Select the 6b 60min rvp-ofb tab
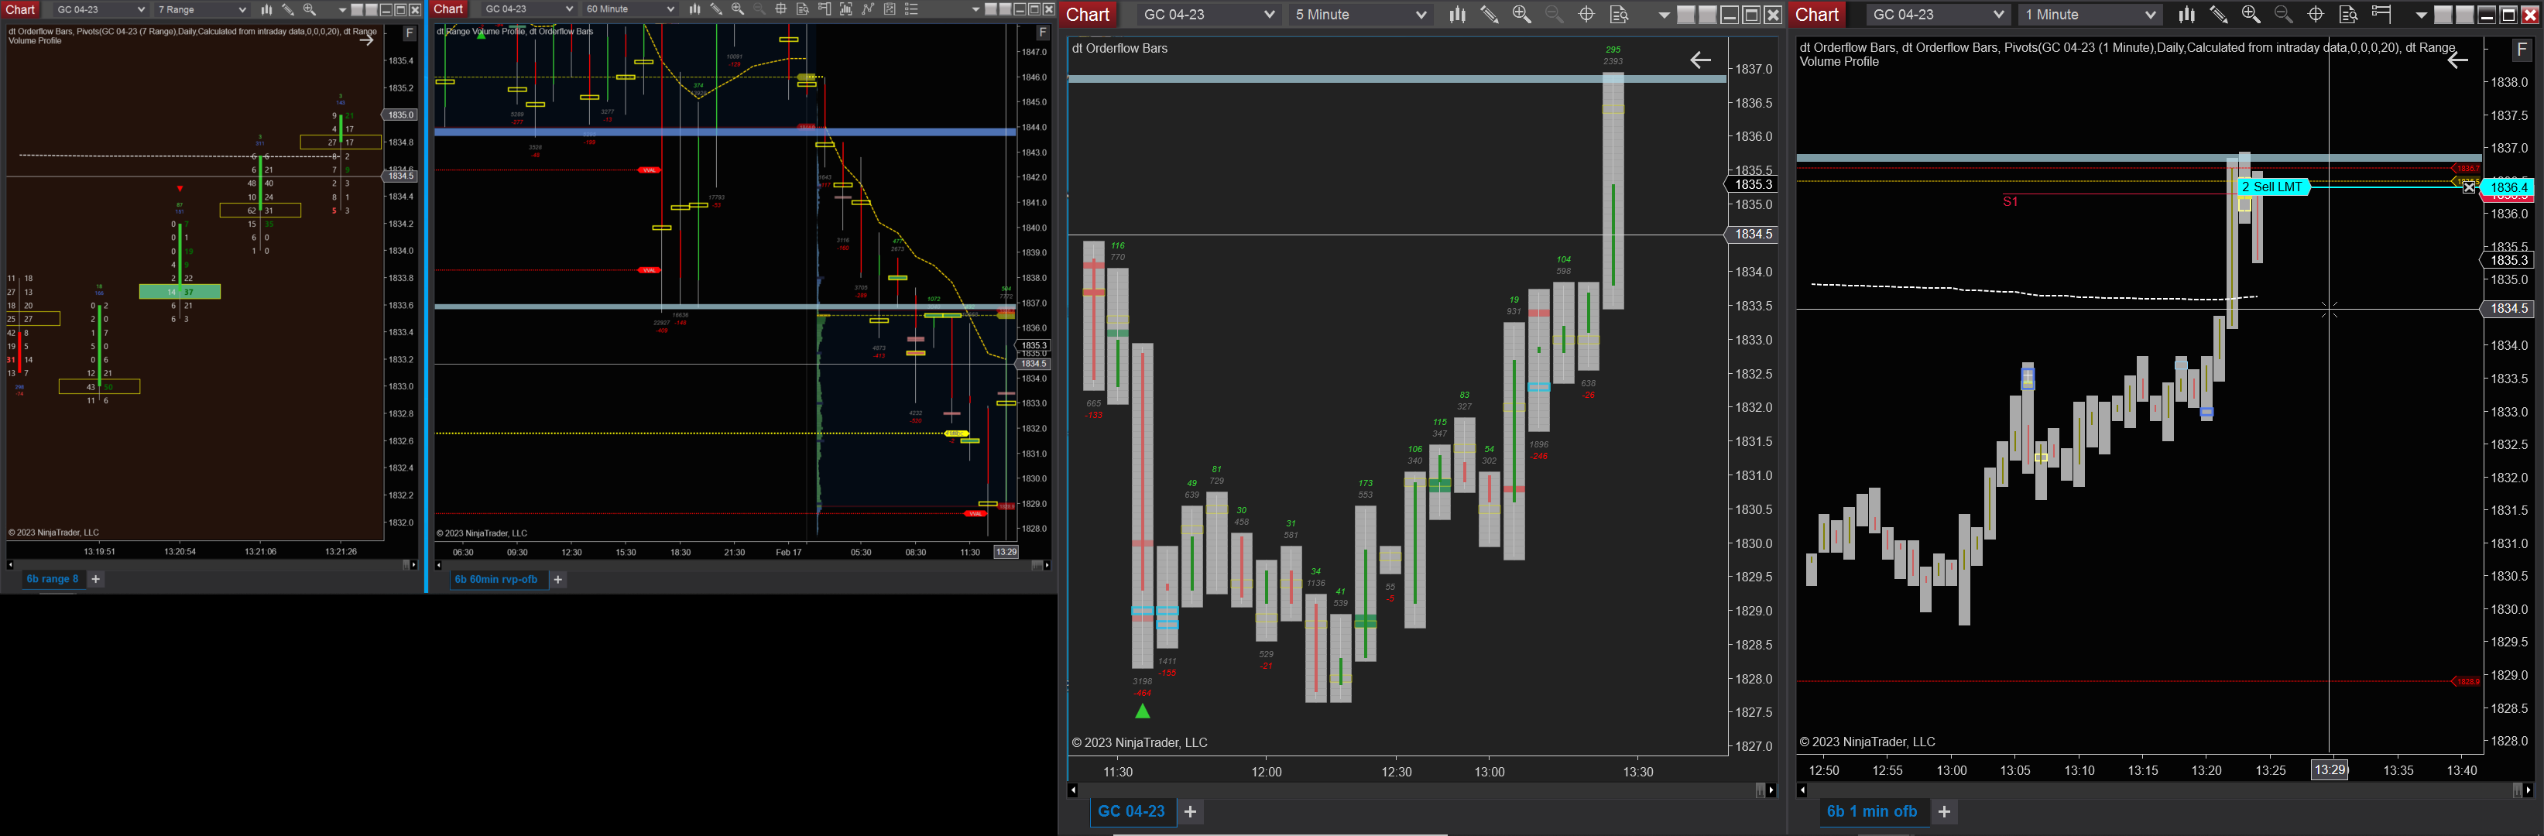Viewport: 2544px width, 836px height. click(x=495, y=579)
